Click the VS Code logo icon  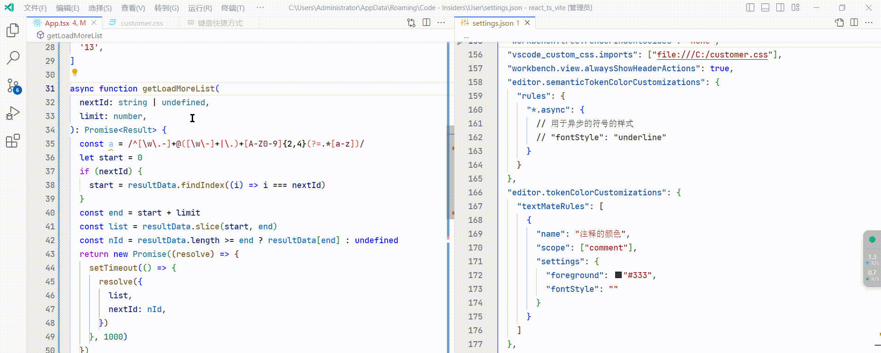click(9, 7)
